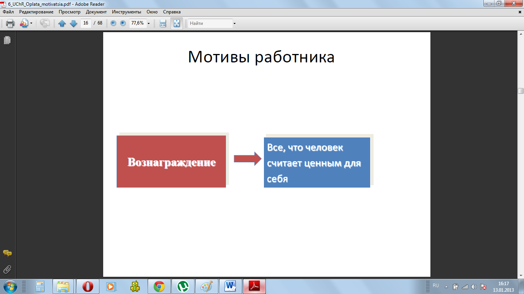Print the document with the printer icon
524x294 pixels.
[10, 23]
